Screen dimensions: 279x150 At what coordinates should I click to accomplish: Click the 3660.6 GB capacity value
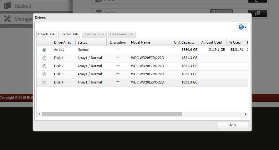189,50
